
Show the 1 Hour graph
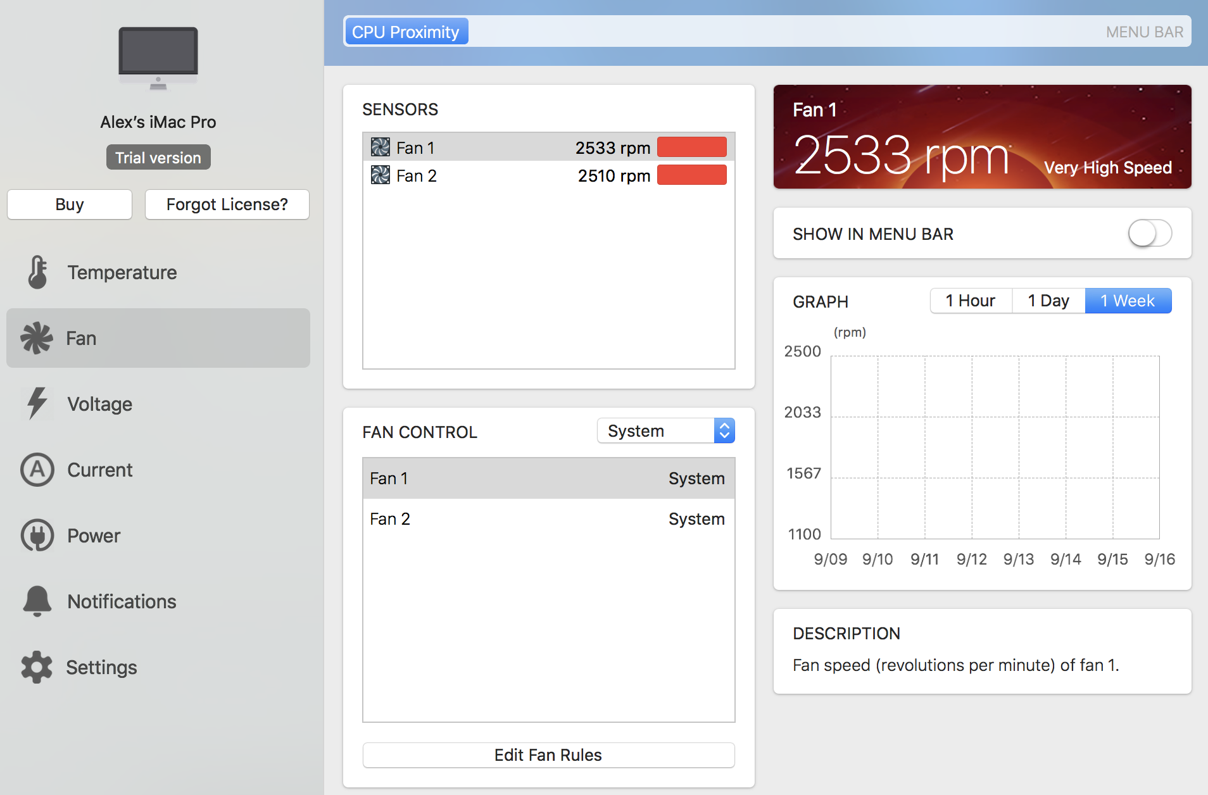click(971, 301)
